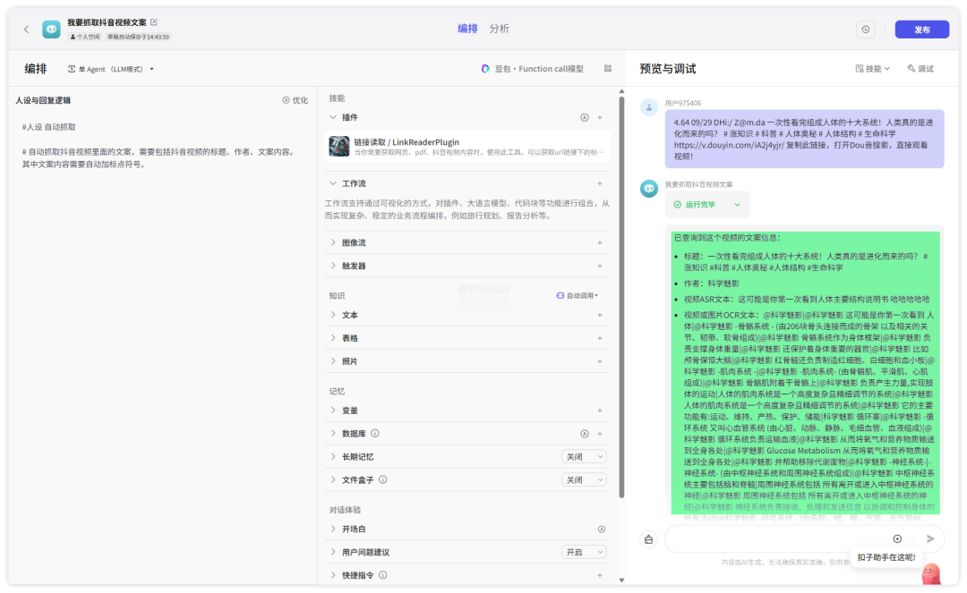Click the clear-chat broom icon left of input
Image resolution: width=967 pixels, height=593 pixels.
tap(648, 538)
